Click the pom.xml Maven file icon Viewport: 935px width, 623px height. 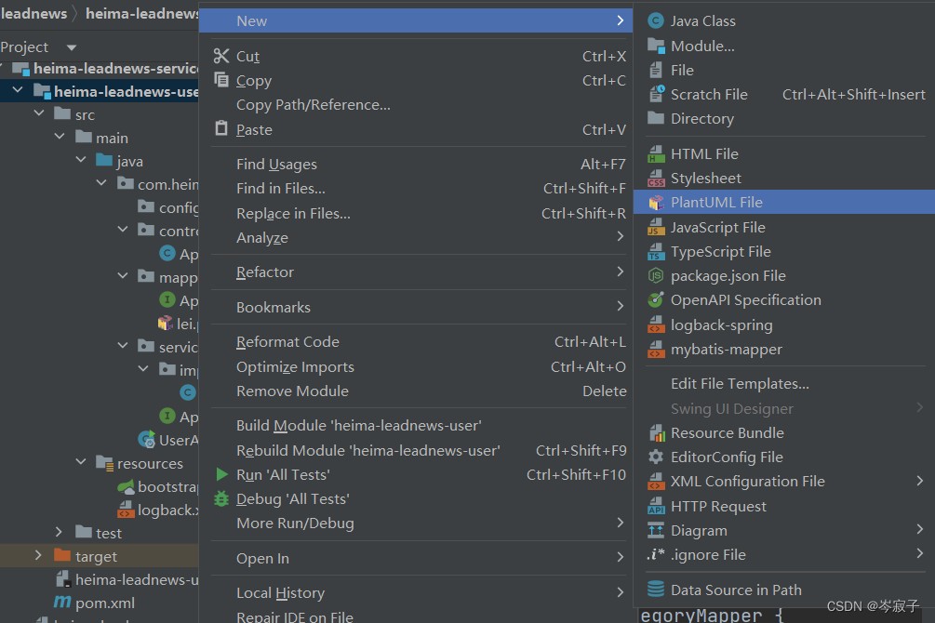(62, 603)
